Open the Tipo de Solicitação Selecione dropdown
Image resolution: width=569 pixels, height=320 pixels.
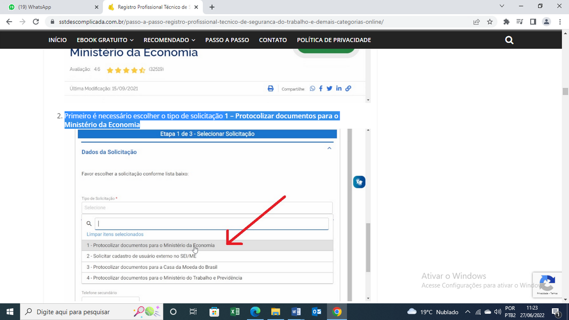click(207, 208)
